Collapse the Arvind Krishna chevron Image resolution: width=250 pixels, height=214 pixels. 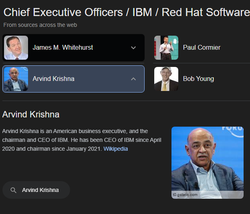tap(133, 79)
